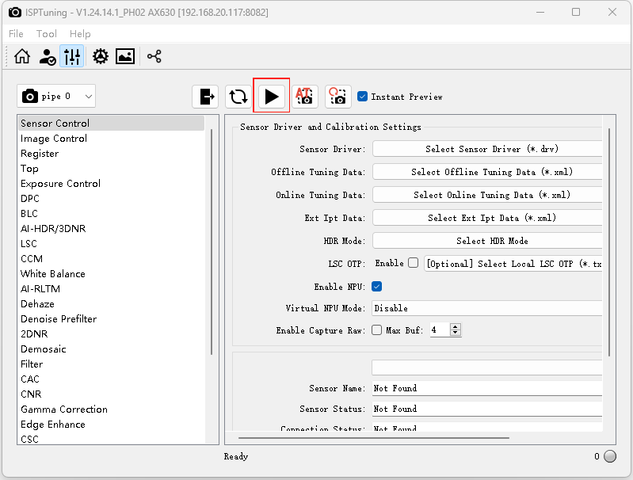Decrease the Max Buf value with down arrow
The width and height of the screenshot is (633, 480).
click(456, 333)
